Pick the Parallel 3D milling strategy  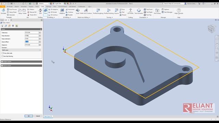69,15
